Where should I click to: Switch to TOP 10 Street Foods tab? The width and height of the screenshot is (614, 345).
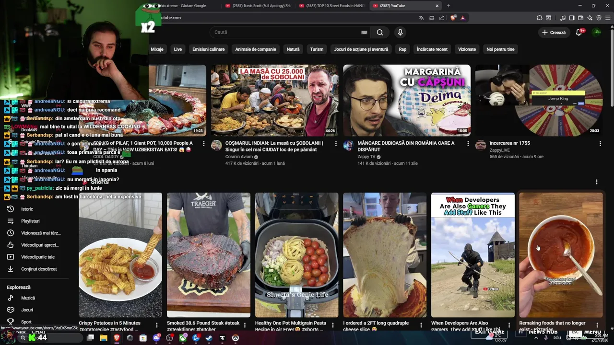click(x=332, y=6)
